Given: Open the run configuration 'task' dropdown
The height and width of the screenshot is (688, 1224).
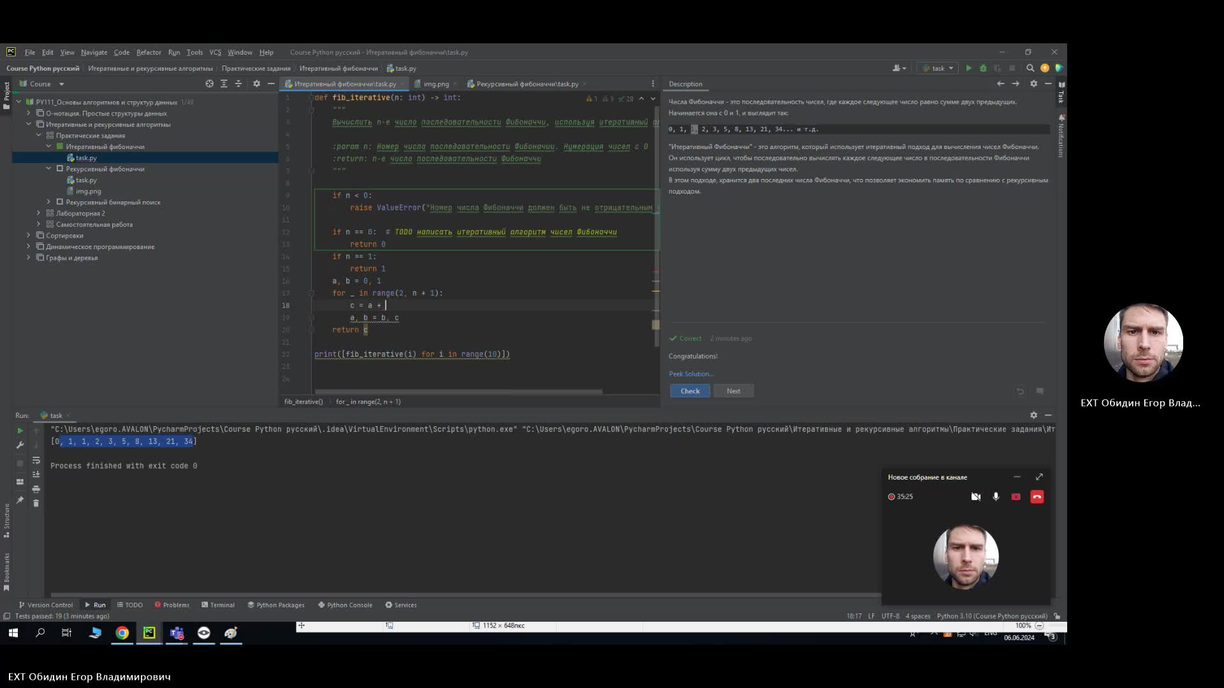Looking at the screenshot, I should pos(938,68).
